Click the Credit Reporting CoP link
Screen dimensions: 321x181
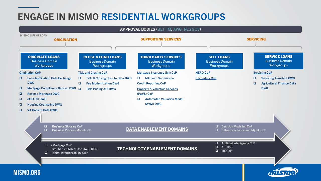pyautogui.click(x=151, y=83)
